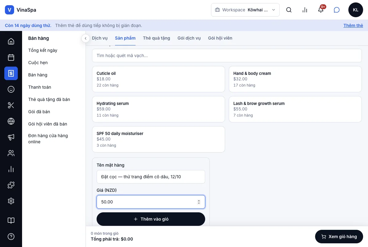
Task: Open the scissors services icon
Action: click(11, 105)
